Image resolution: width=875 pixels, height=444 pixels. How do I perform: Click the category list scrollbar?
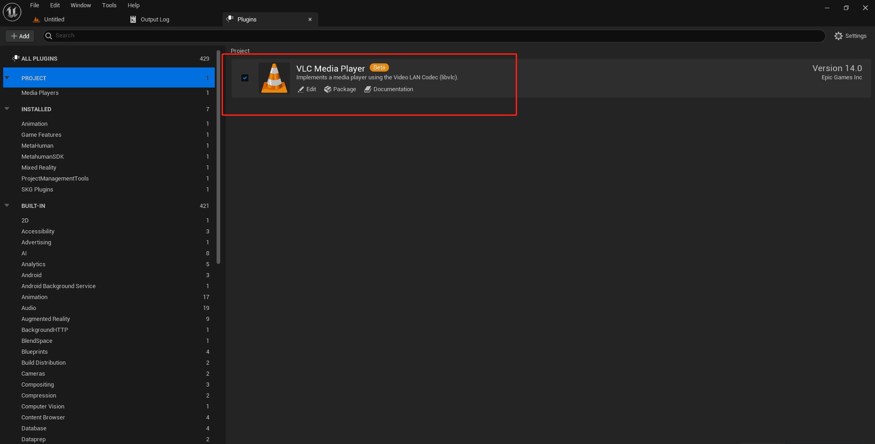coord(218,157)
